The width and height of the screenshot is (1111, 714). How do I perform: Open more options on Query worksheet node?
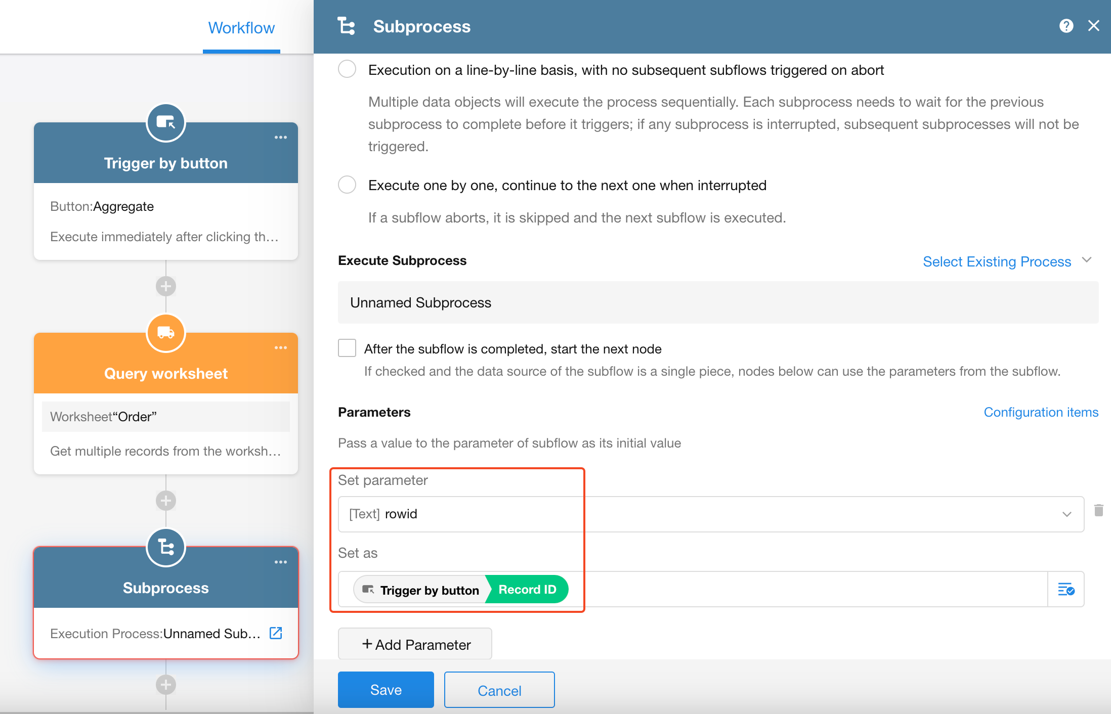280,348
